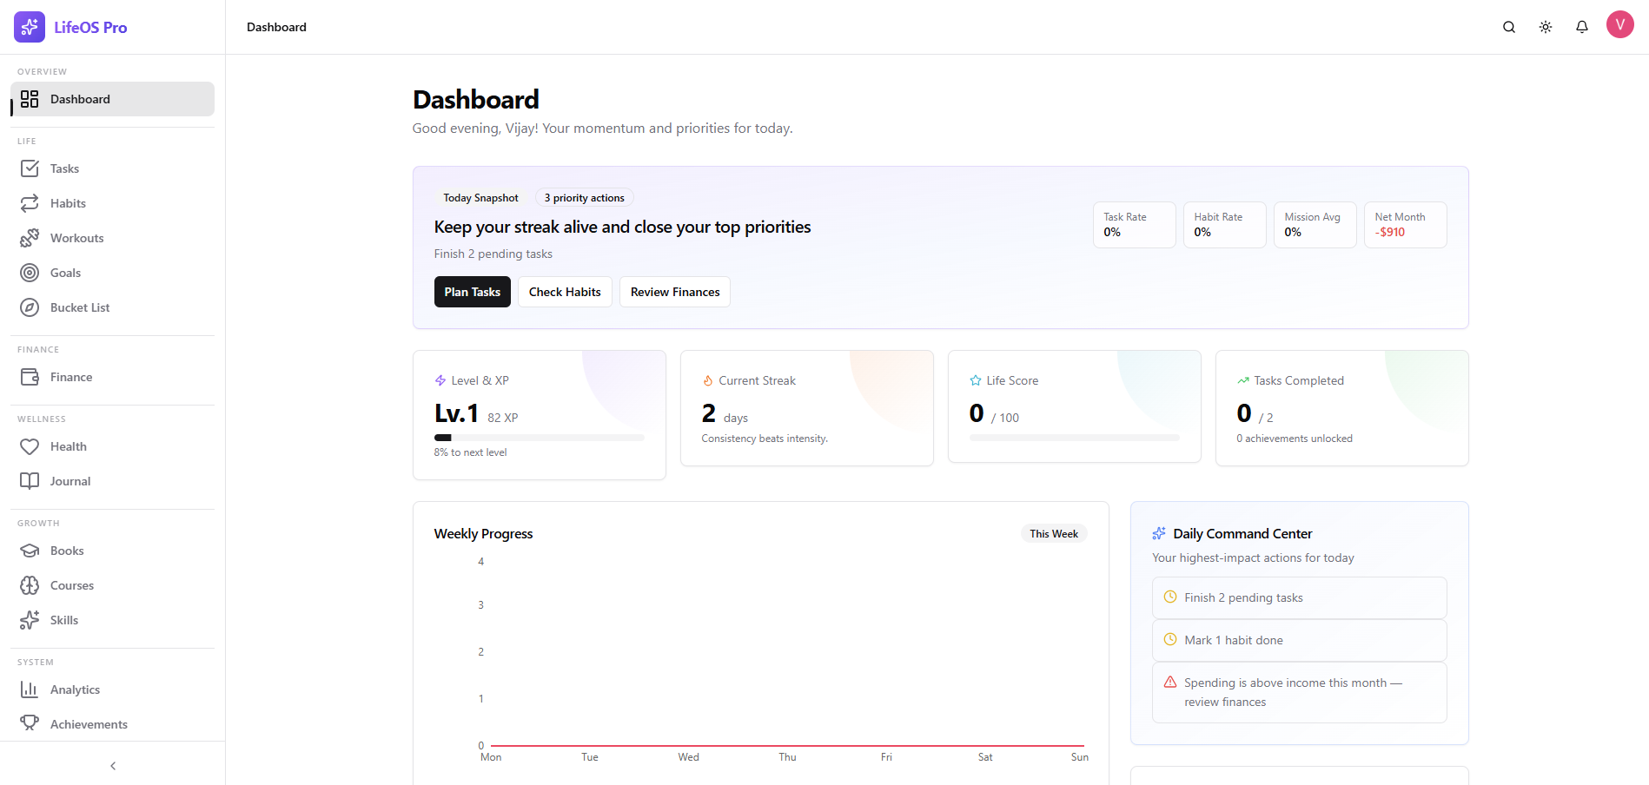Screen dimensions: 1649x785
Task: Click the Achievements trophy icon
Action: 30,723
